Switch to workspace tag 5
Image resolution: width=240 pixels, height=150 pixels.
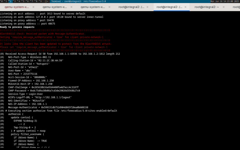(x=24, y=1)
